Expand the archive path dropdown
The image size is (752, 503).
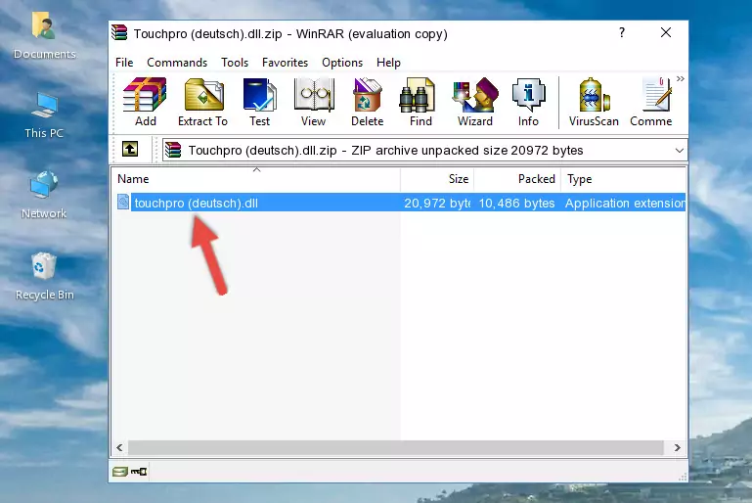click(679, 151)
